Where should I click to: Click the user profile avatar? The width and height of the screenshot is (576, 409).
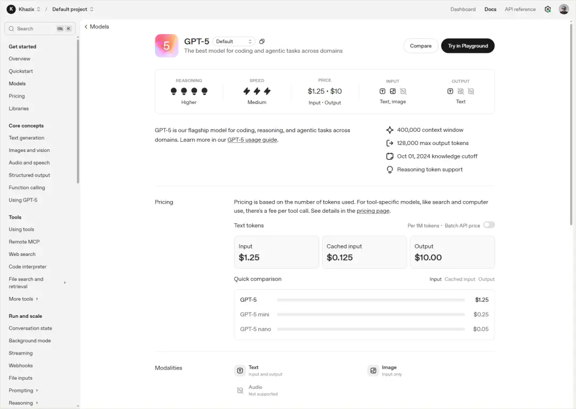coord(564,9)
